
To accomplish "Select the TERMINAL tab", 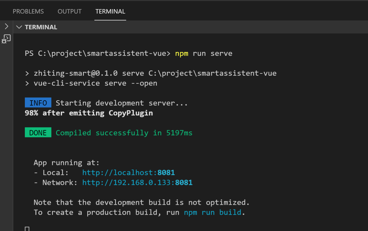I will 110,12.
